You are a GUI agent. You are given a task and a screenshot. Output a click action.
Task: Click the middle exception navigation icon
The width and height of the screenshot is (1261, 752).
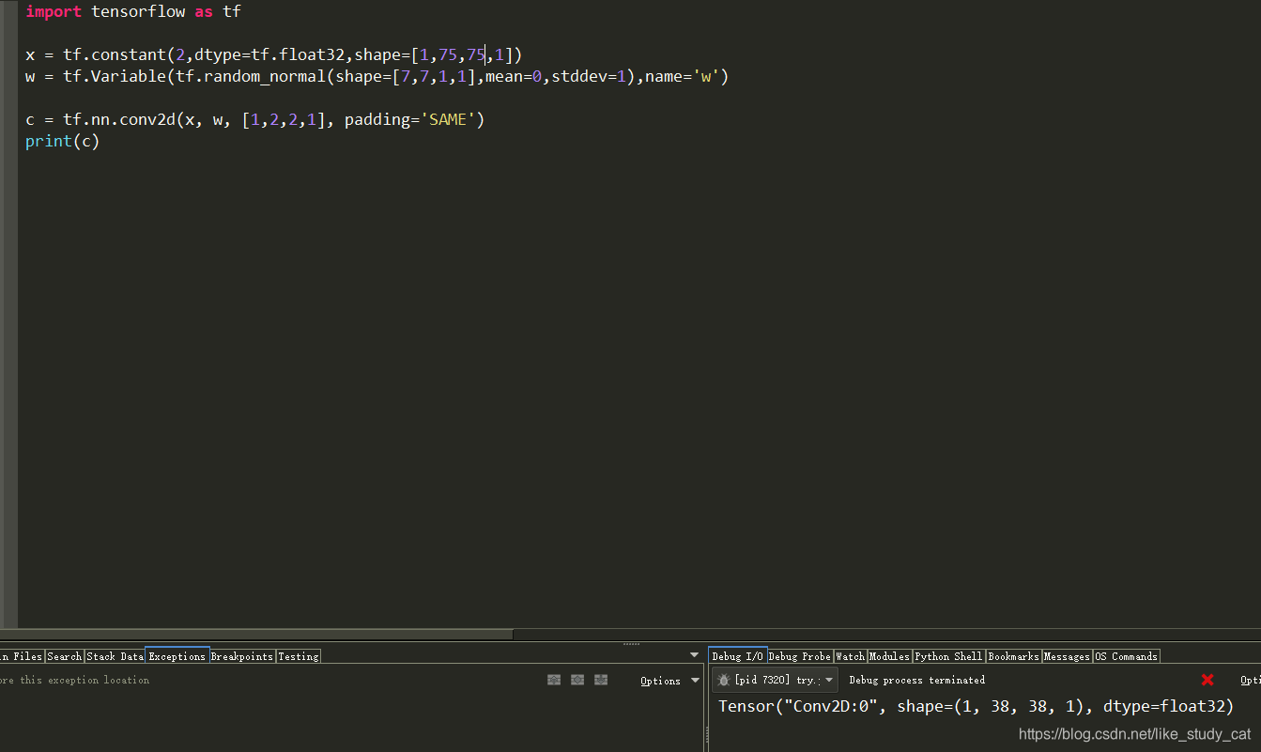pos(577,680)
